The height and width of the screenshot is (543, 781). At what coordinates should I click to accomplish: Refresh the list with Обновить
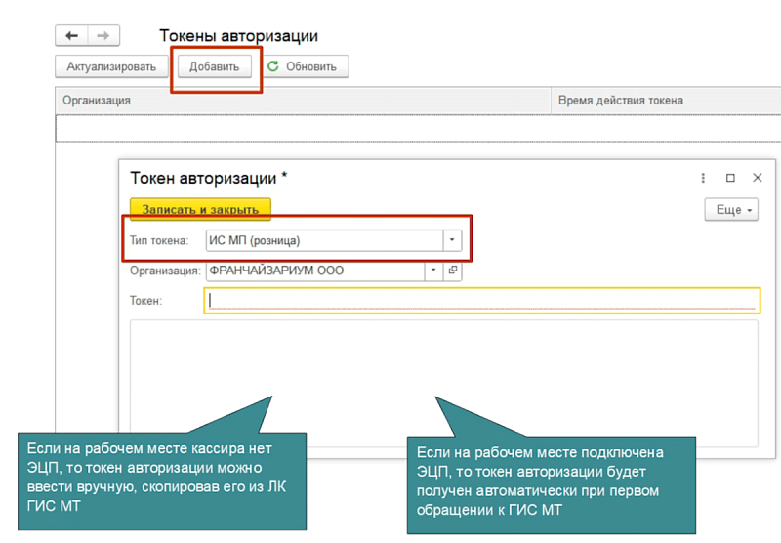(306, 66)
